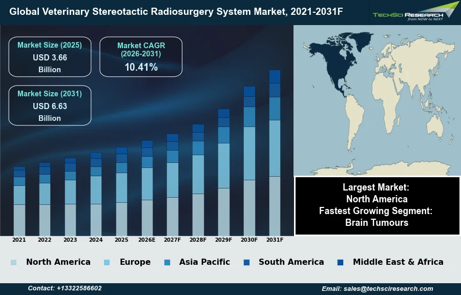461x295 pixels.
Task: Click the 2030F x-axis year label
Action: tap(249, 240)
